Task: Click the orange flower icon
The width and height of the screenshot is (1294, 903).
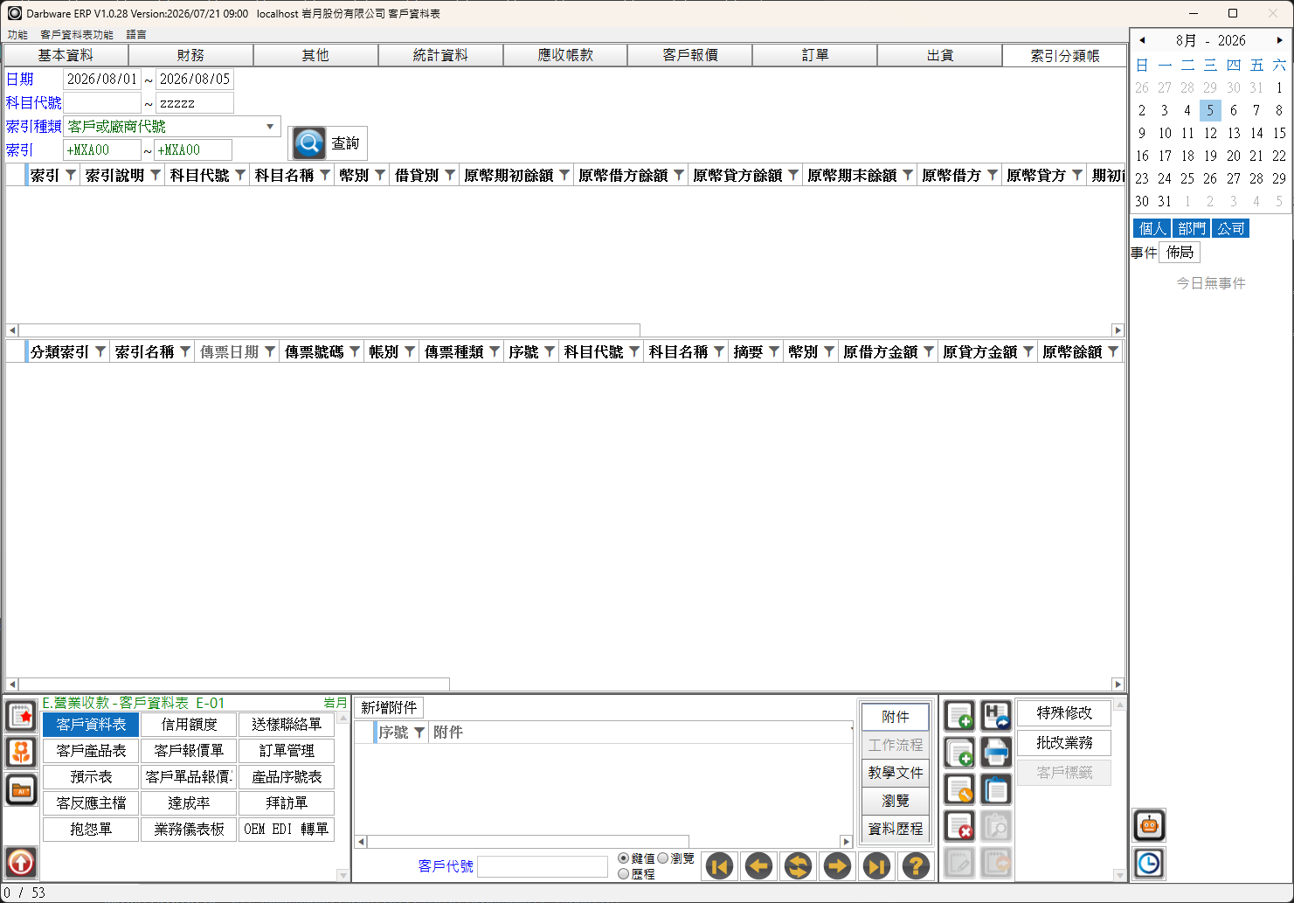Action: [21, 753]
